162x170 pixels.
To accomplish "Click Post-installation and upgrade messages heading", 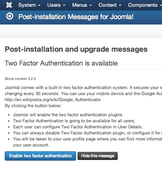I will coord(76,49).
